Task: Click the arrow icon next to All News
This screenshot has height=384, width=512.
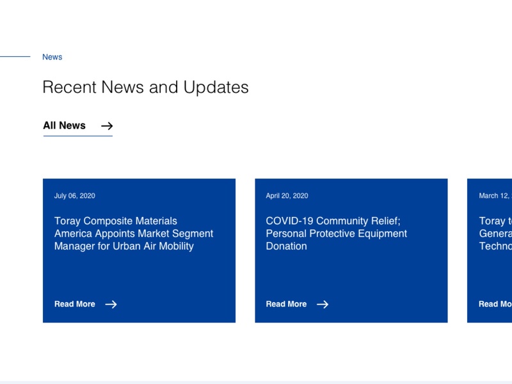Action: coord(107,125)
